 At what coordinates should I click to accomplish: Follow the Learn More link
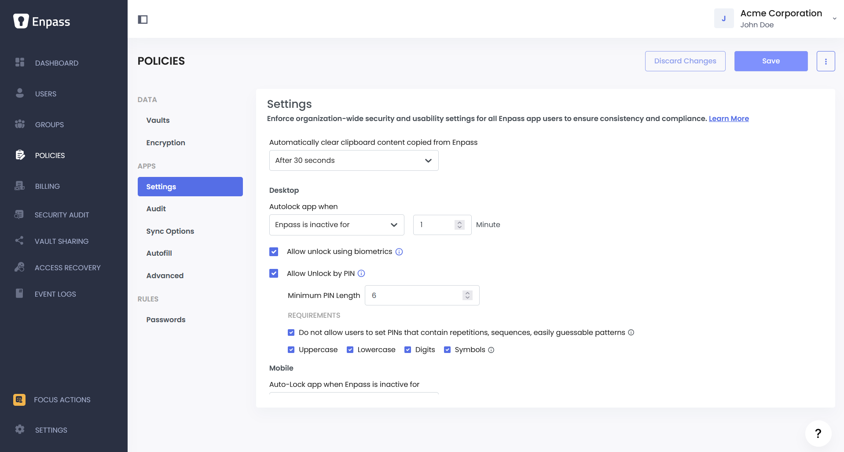[729, 118]
